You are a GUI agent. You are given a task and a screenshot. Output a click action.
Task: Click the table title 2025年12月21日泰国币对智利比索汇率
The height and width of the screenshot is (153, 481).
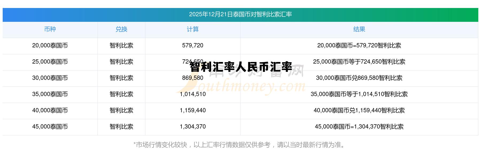[240, 14]
